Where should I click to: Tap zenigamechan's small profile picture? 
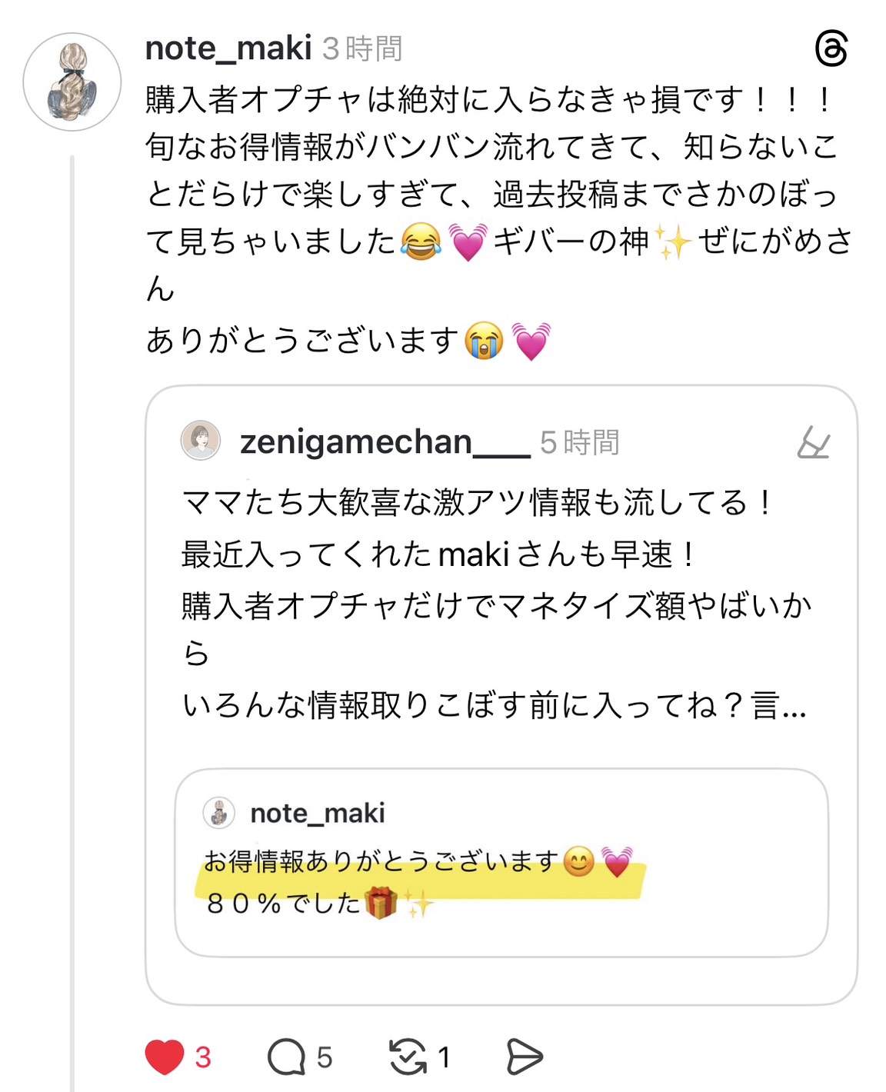click(x=201, y=441)
